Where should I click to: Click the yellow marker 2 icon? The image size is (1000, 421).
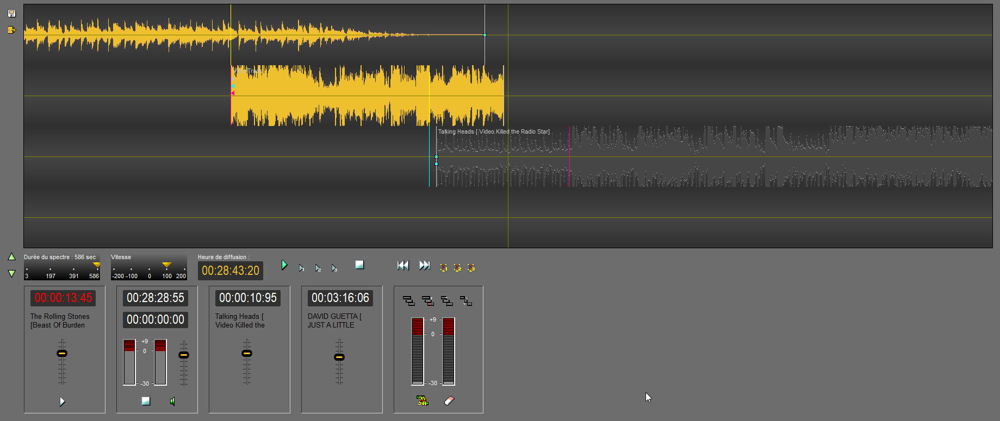(x=457, y=267)
